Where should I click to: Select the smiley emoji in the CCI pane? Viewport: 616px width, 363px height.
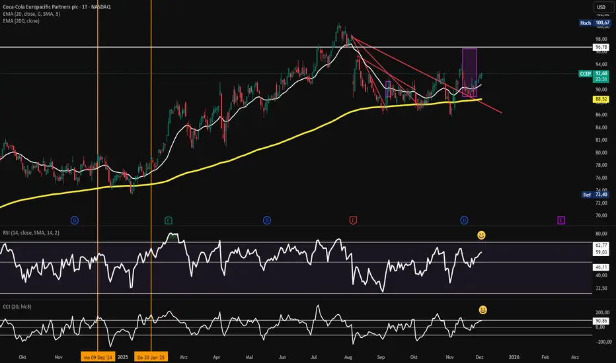click(x=483, y=310)
